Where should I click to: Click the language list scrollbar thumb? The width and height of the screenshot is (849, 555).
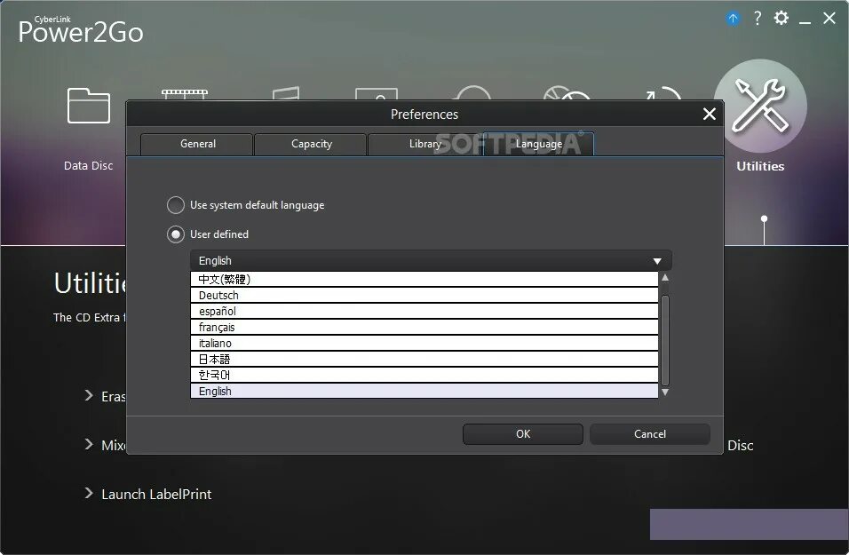tap(665, 340)
